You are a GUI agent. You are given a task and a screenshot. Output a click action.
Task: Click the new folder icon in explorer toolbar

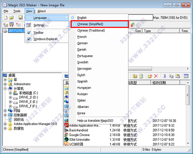coord(150,76)
